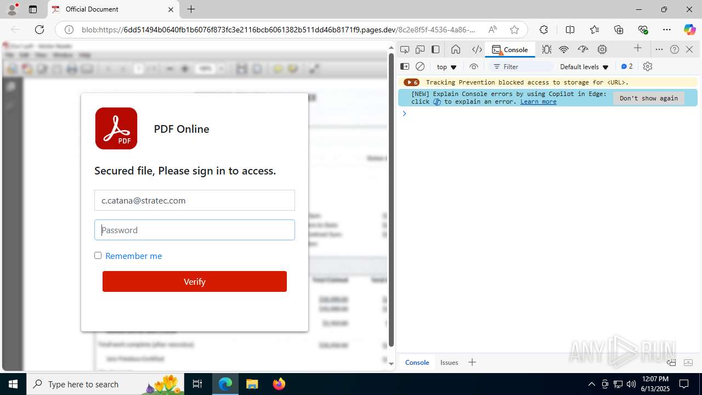
Task: Open the Extensions puzzle icon
Action: coord(544,30)
